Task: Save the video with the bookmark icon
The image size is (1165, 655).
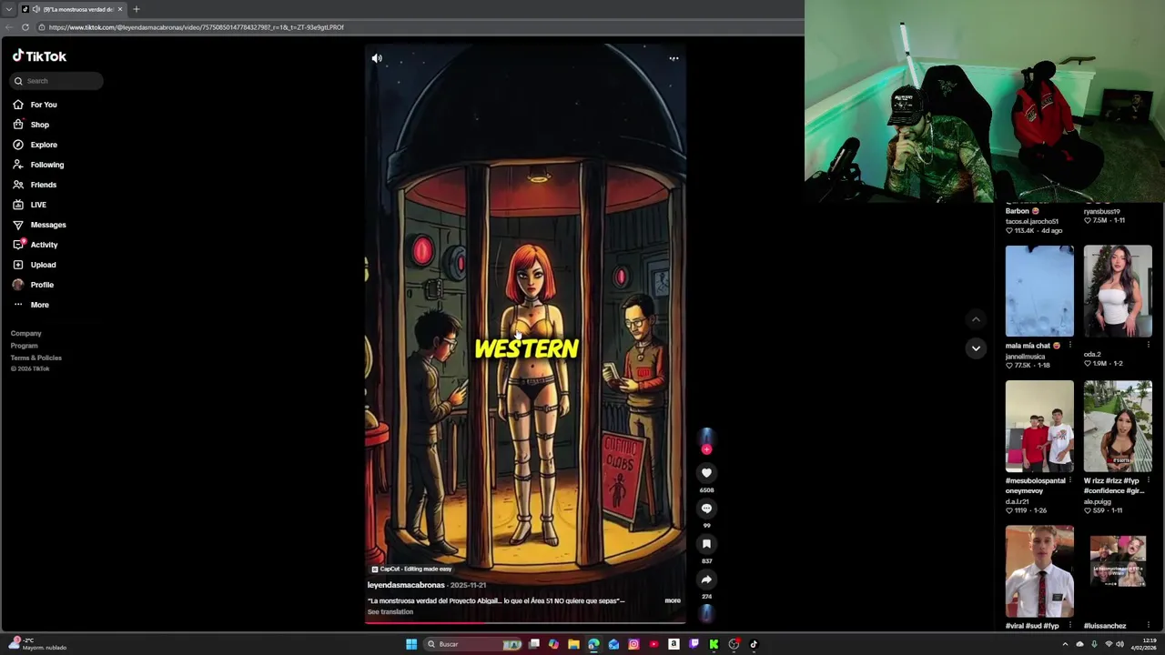Action: (706, 544)
